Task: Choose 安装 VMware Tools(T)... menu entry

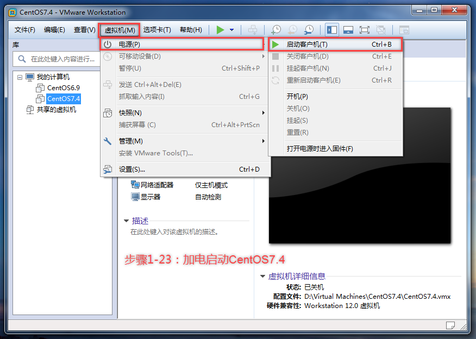Action: coord(185,153)
